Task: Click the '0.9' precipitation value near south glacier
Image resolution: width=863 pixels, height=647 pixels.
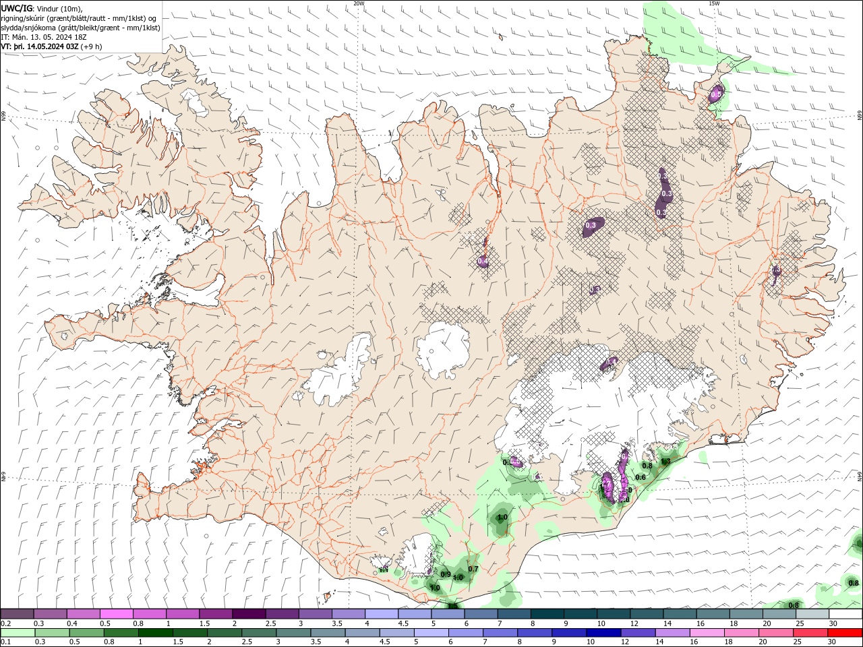Action: click(446, 574)
